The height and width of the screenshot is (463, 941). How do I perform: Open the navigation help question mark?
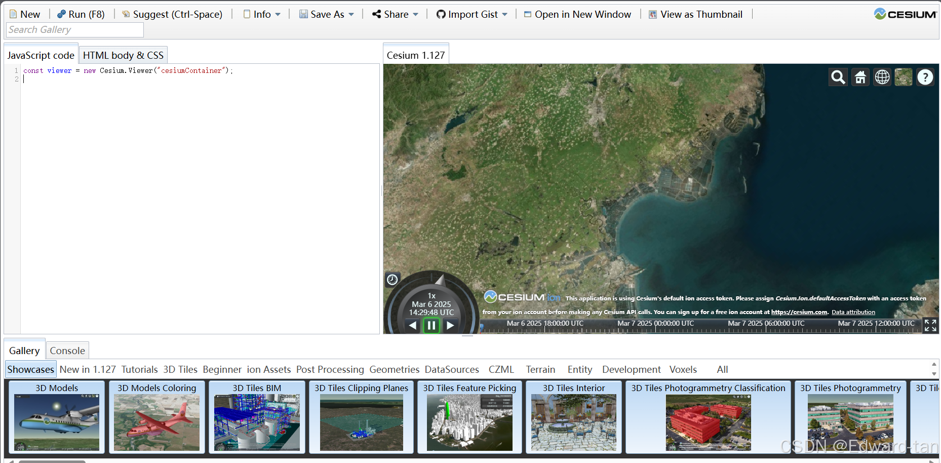pos(925,77)
